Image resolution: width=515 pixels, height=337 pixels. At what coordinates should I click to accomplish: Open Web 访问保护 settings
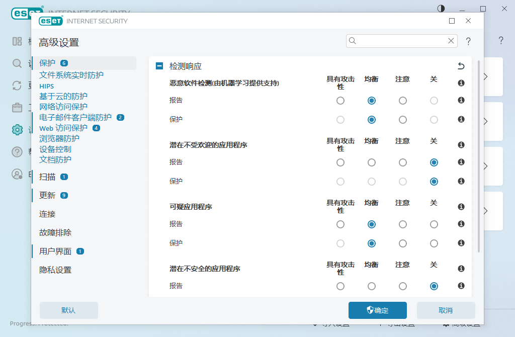point(63,128)
